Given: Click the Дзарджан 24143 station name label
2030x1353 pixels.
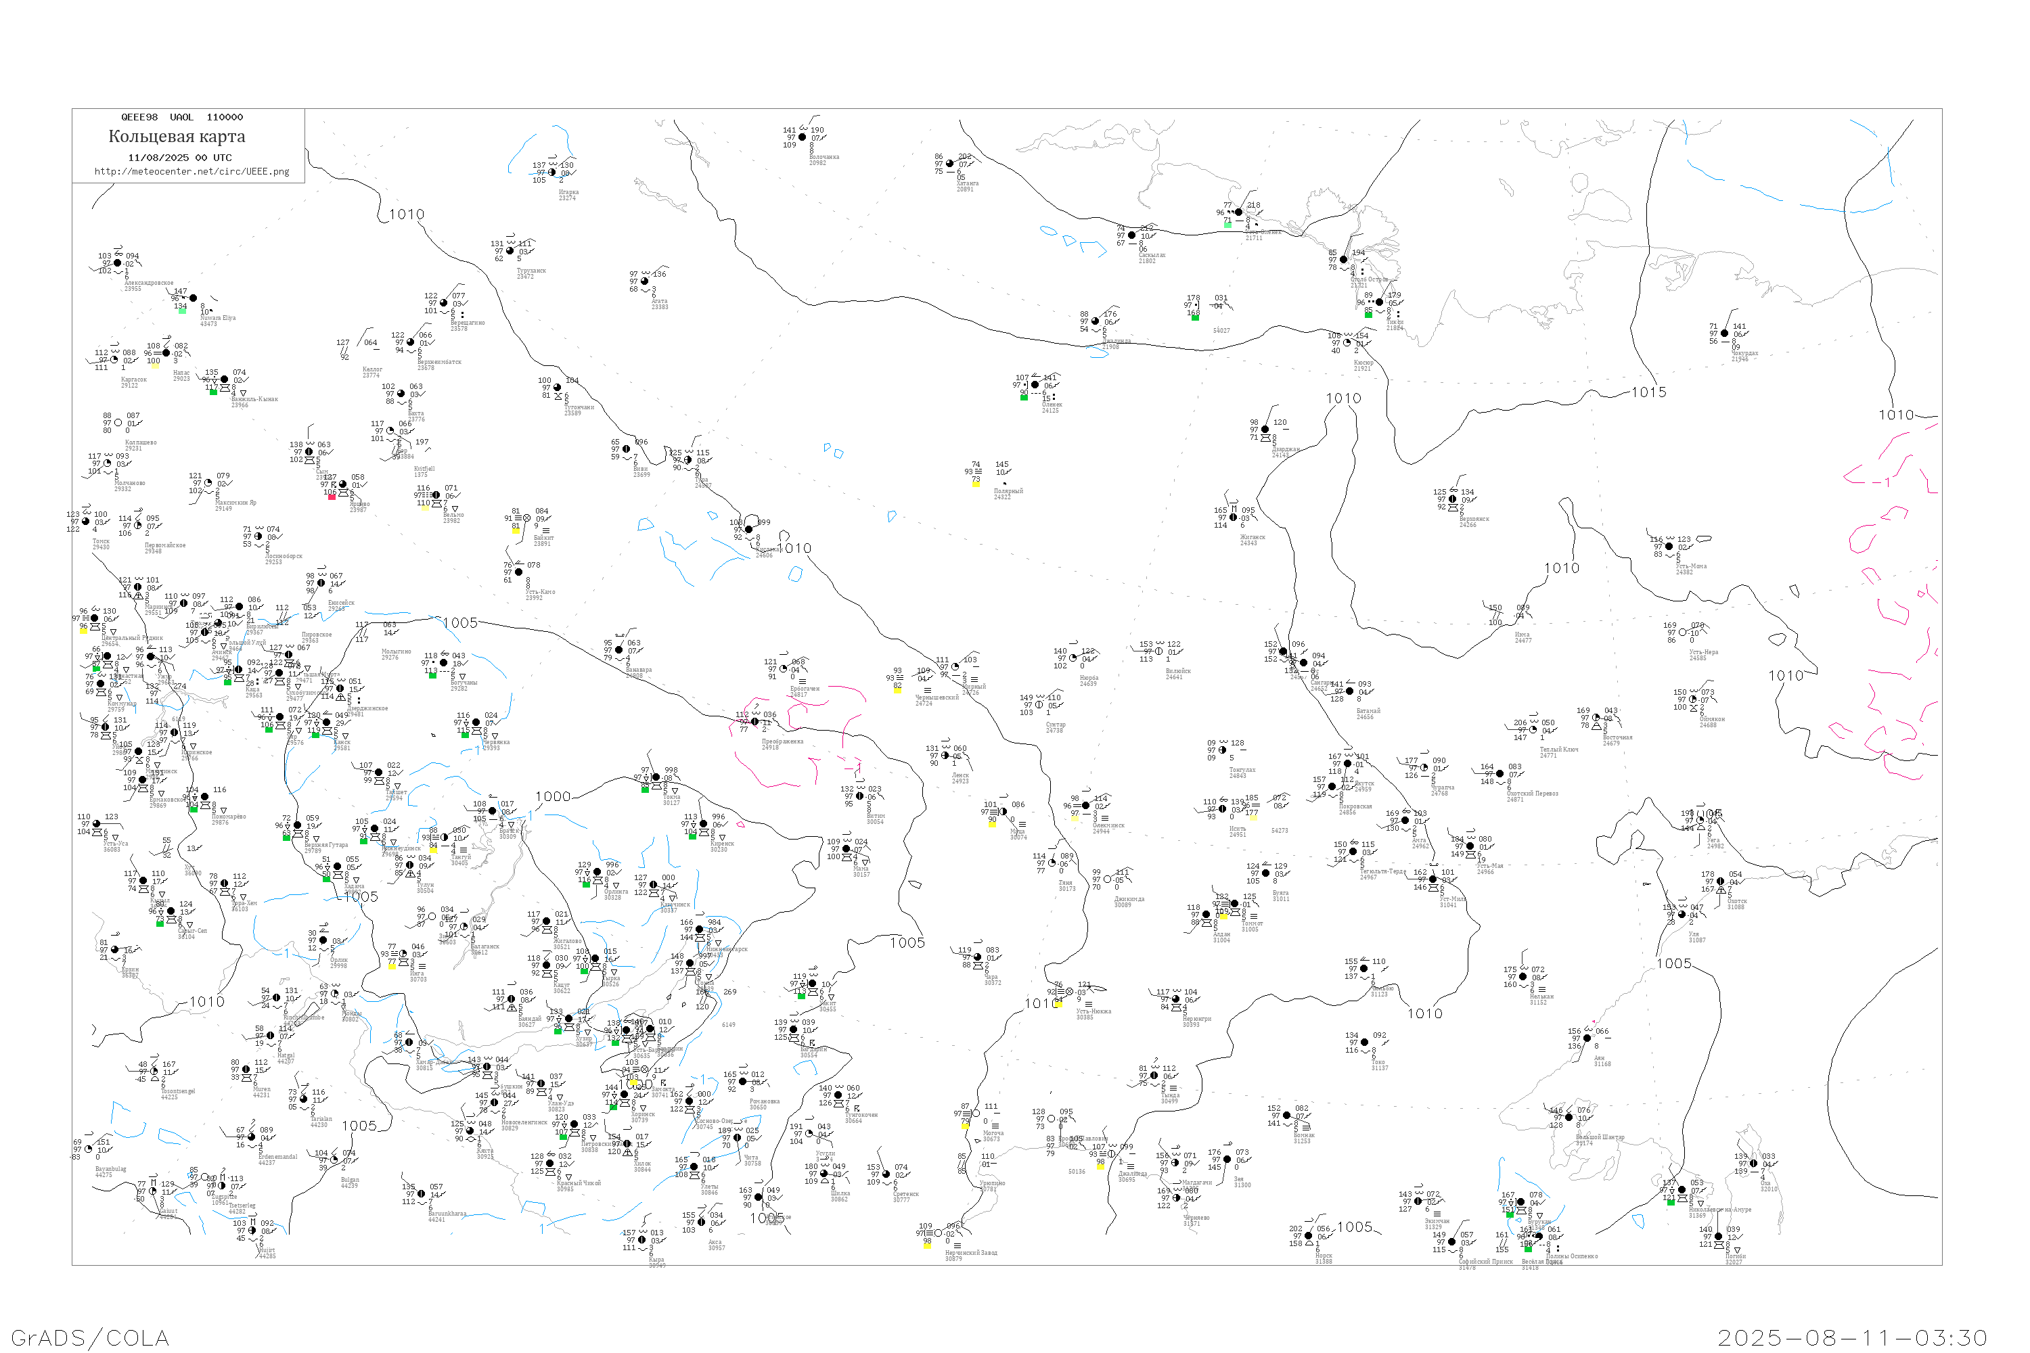Looking at the screenshot, I should point(1285,450).
